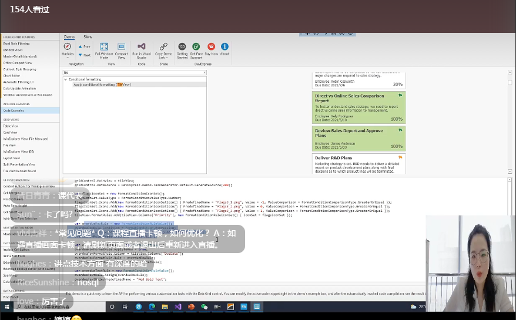Select Code Examples in sidebar
The image size is (516, 320).
pos(29,110)
